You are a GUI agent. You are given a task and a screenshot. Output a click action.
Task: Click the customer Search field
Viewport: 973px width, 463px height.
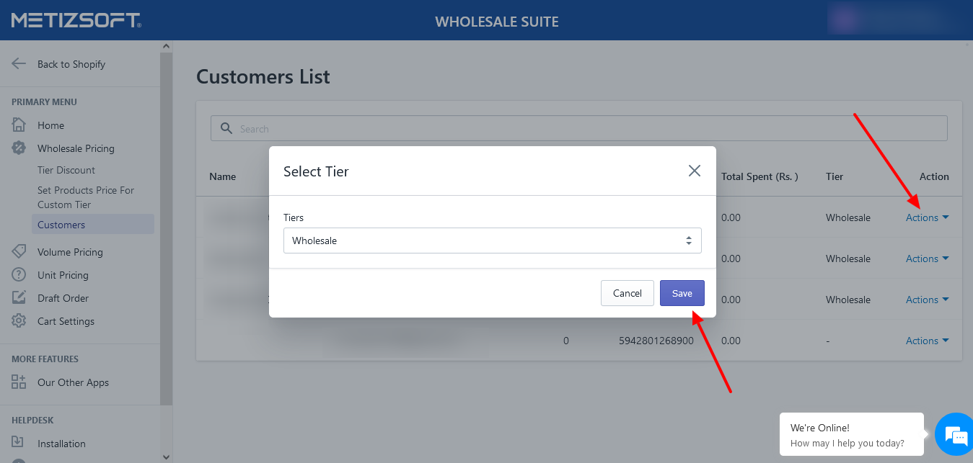coord(578,129)
